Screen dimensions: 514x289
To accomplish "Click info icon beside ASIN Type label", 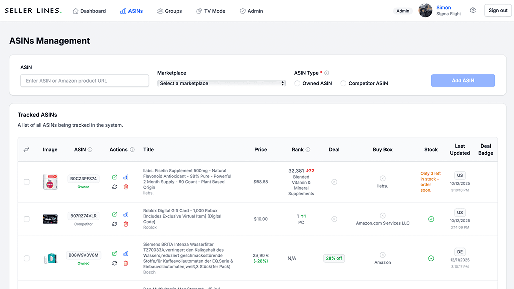I will [327, 73].
